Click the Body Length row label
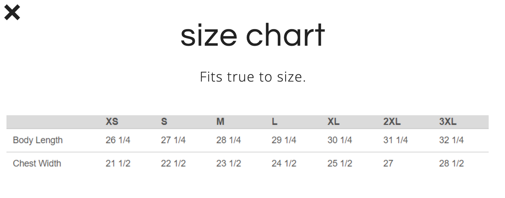The height and width of the screenshot is (198, 505). (x=38, y=140)
